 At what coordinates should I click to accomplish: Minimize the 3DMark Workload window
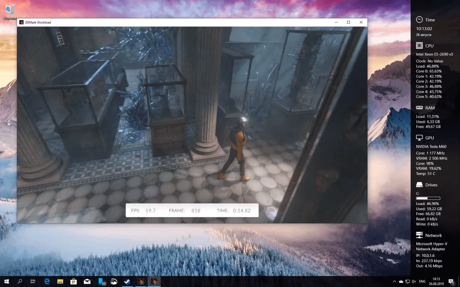[336, 22]
